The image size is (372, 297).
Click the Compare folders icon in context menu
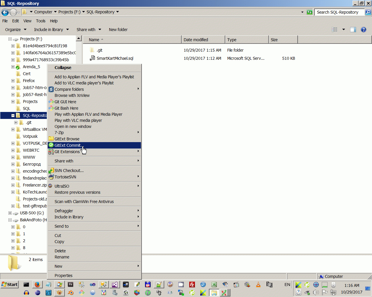click(51, 89)
